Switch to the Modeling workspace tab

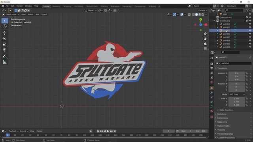click(x=56, y=6)
